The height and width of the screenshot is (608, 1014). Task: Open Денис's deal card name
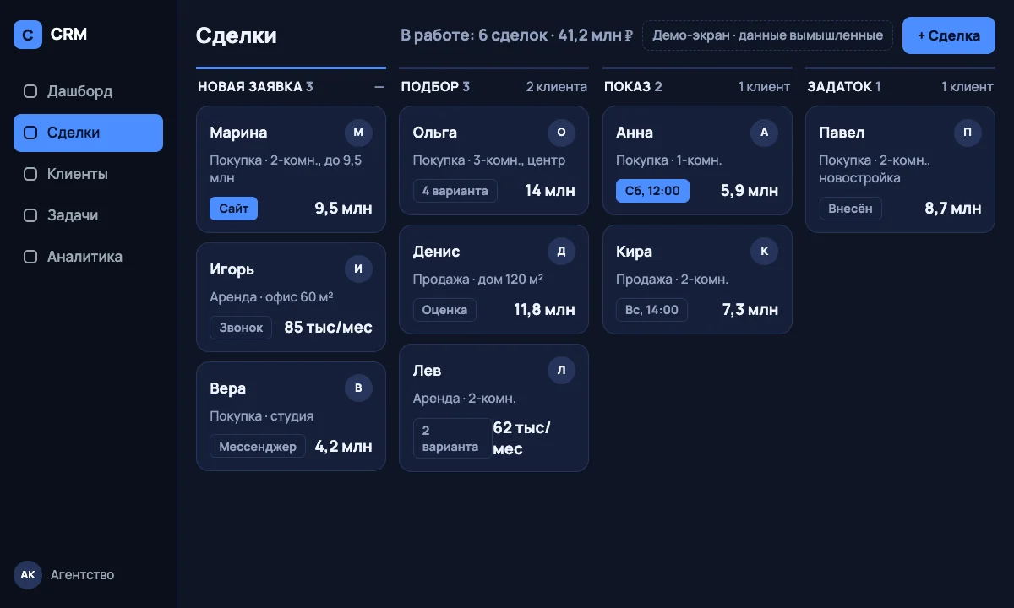(x=436, y=252)
